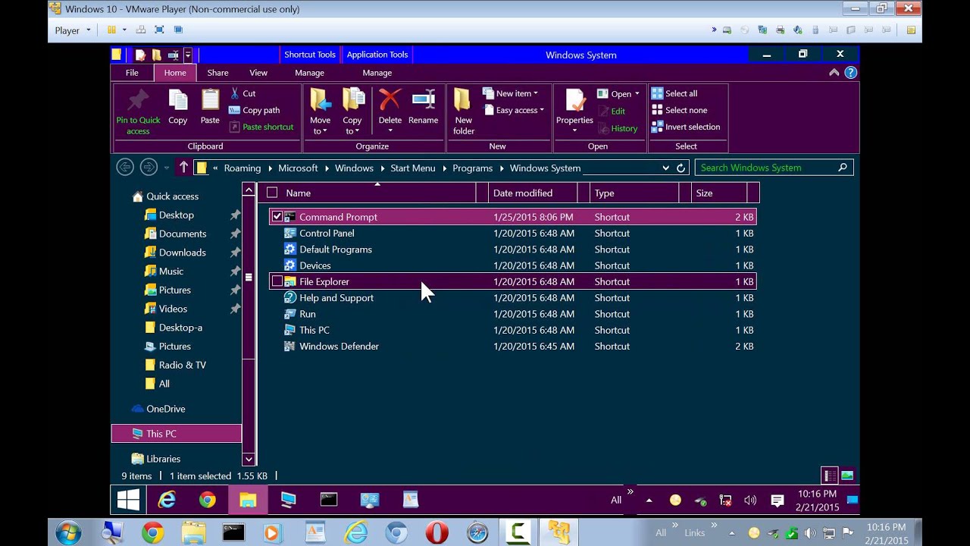Image resolution: width=970 pixels, height=546 pixels.
Task: Click the Edit button in Open group
Action: coord(612,111)
